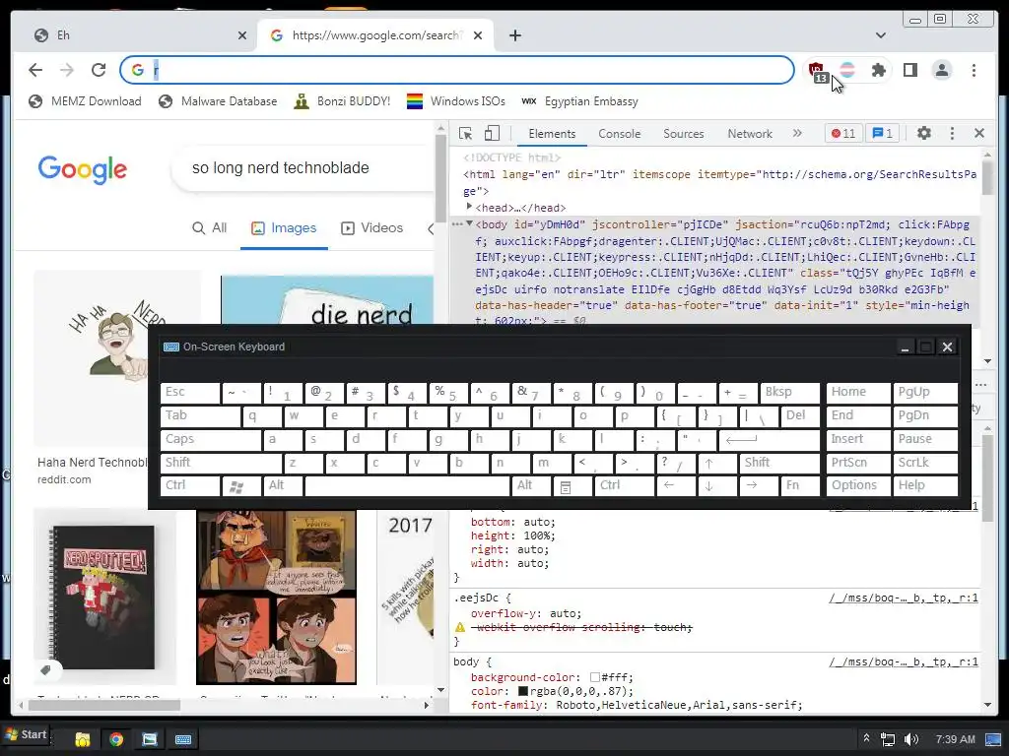The width and height of the screenshot is (1009, 756).
Task: Click the Google logo
Action: (83, 169)
